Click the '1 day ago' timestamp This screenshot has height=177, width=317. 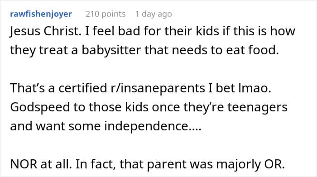[154, 14]
